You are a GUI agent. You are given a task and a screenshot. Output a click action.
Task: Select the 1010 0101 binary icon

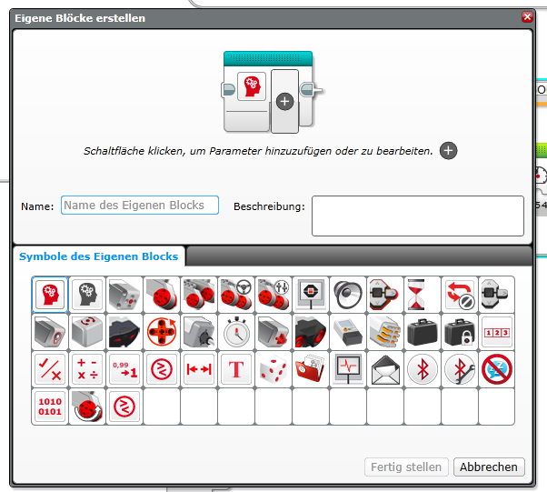click(x=50, y=407)
